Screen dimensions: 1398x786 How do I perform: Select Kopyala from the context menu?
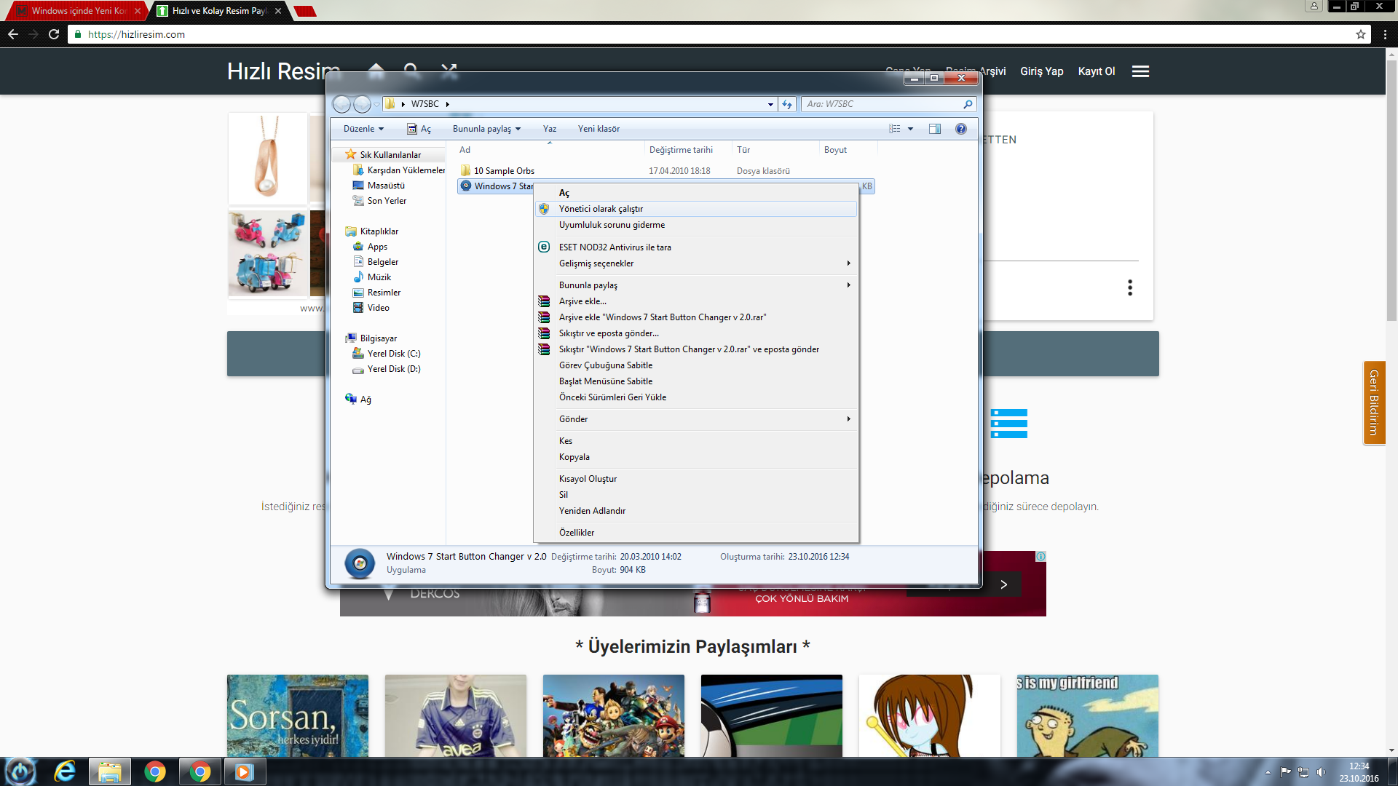696,457
